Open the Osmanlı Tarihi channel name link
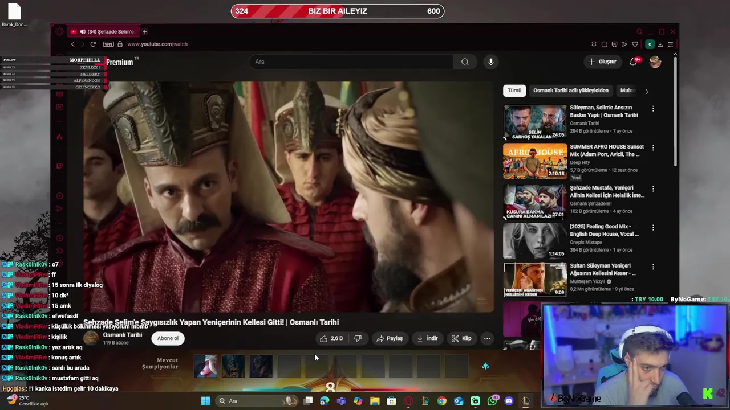The height and width of the screenshot is (410, 730). pyautogui.click(x=122, y=335)
